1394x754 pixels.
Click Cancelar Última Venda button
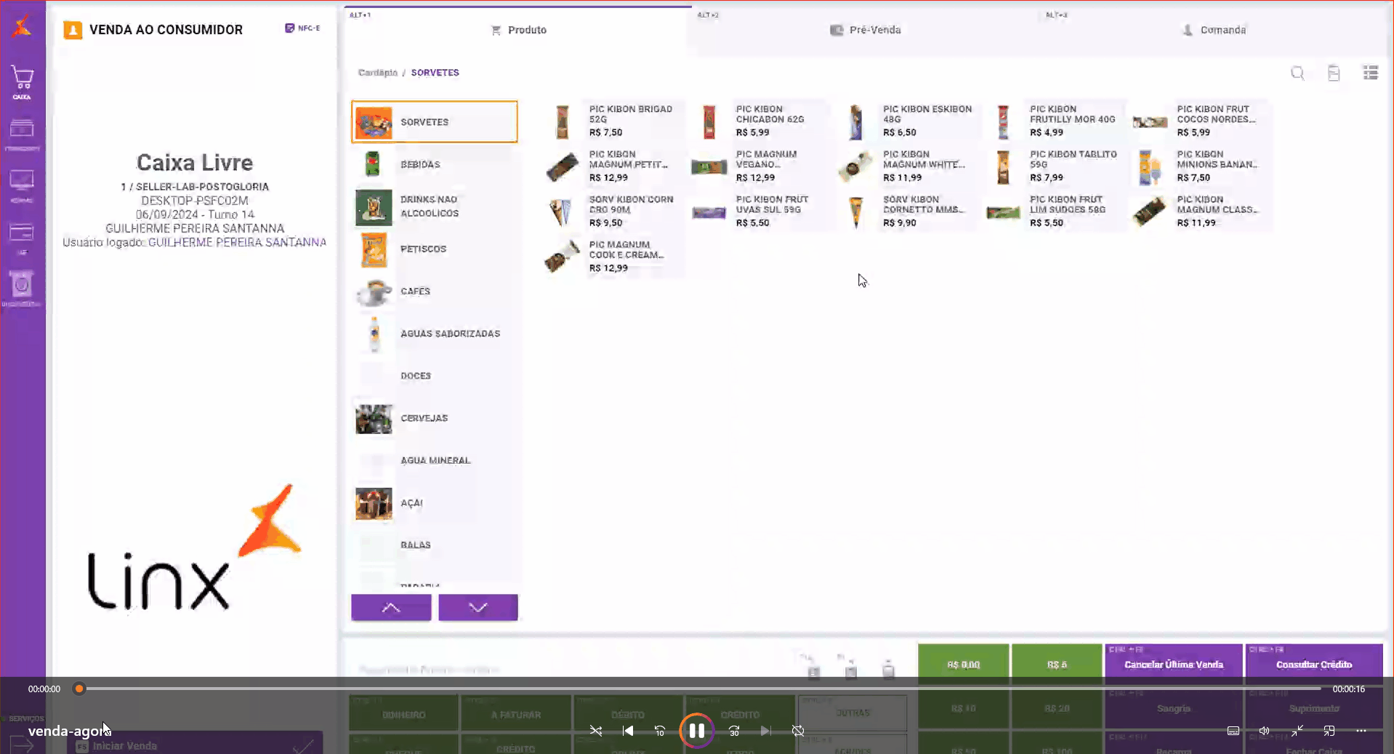pos(1174,664)
